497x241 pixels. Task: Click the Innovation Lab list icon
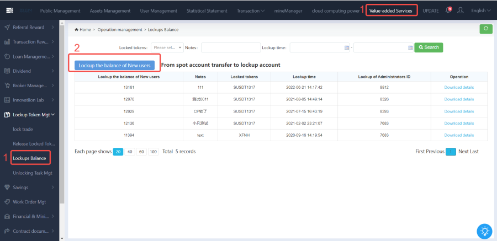point(7,100)
